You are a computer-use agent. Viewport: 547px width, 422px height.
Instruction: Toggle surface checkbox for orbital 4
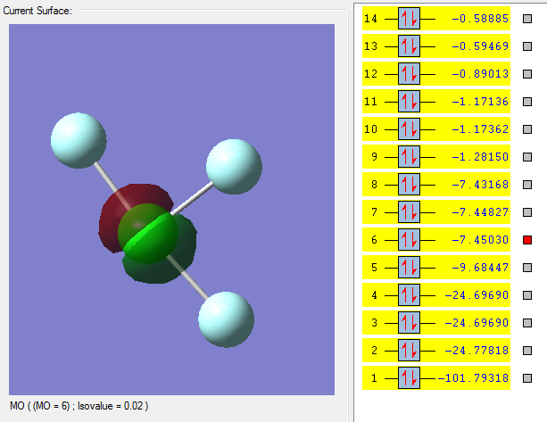pyautogui.click(x=527, y=295)
